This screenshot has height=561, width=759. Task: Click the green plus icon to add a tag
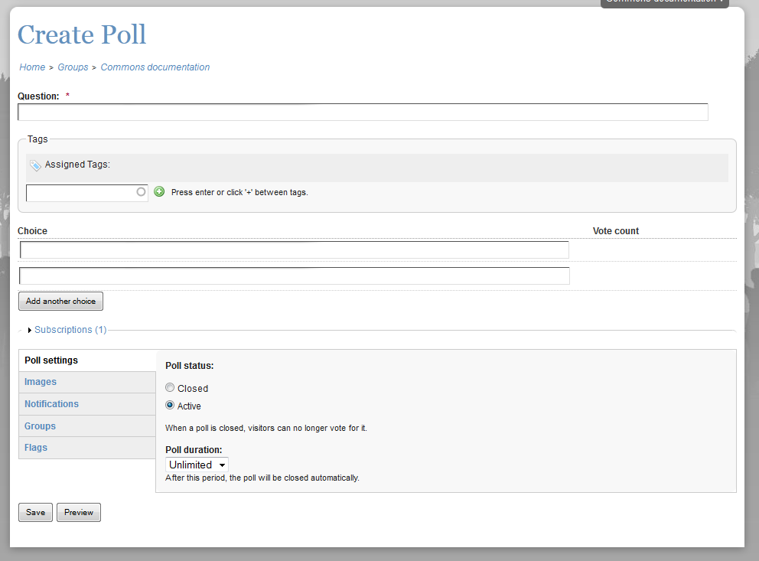pyautogui.click(x=159, y=191)
